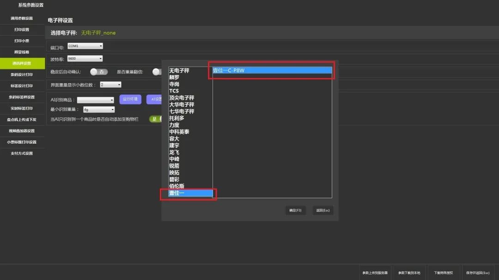Open 打印设置 sidebar section
This screenshot has width=499, height=280.
coord(22,30)
